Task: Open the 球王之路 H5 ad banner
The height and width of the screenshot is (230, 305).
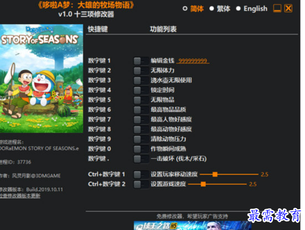Action: coord(192,226)
